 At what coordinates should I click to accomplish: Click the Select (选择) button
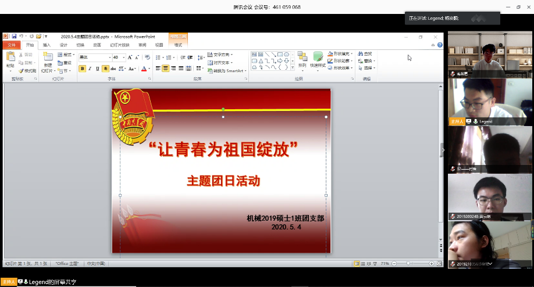[366, 67]
